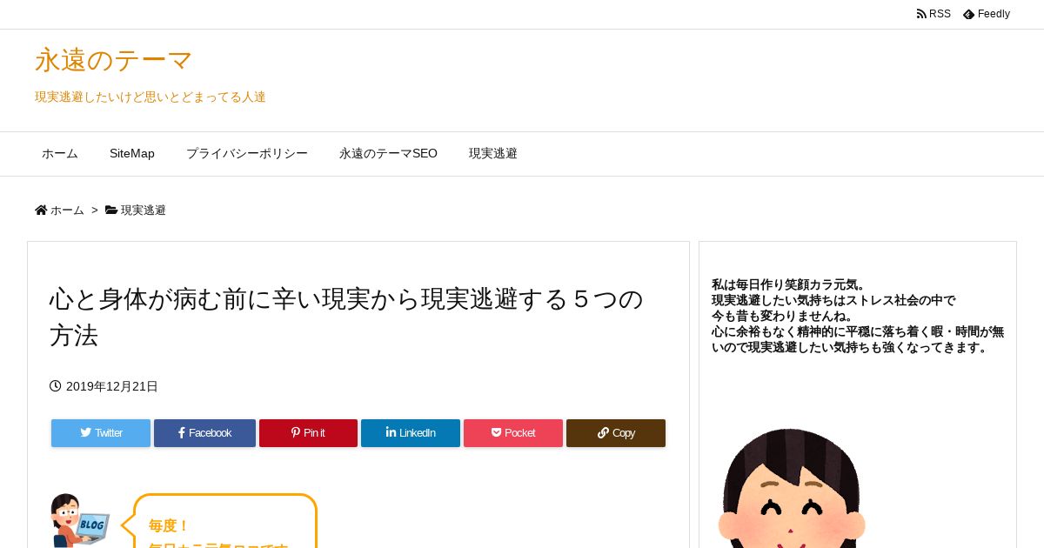Screen dimensions: 1044x548
Task: Click tagline 現実逃避したいけど思いとどまってる人達
Action: tap(150, 97)
